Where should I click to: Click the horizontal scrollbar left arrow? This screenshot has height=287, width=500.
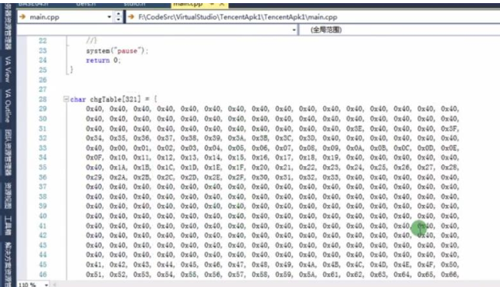click(54, 284)
